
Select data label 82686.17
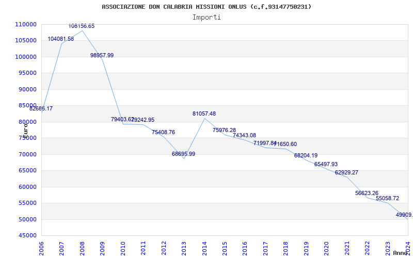[41, 108]
